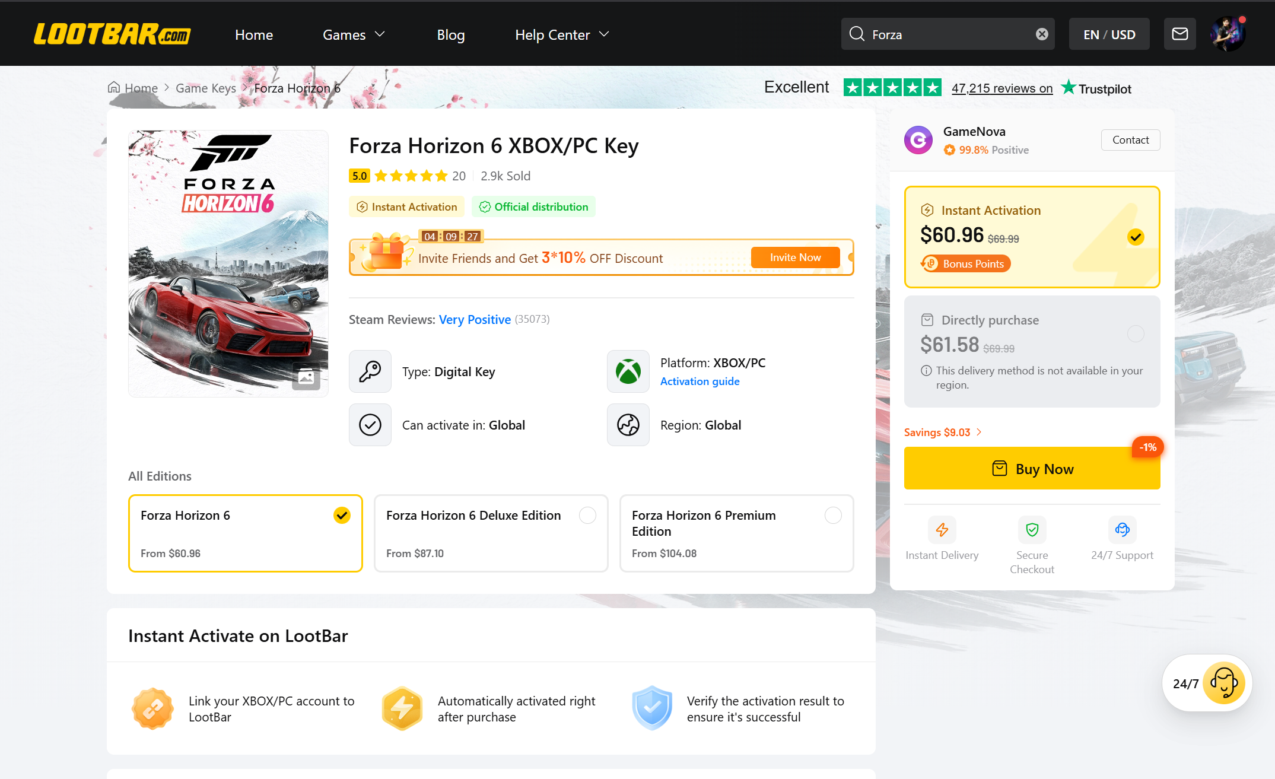Click the LootBar.com logo
This screenshot has height=779, width=1275.
click(x=112, y=34)
